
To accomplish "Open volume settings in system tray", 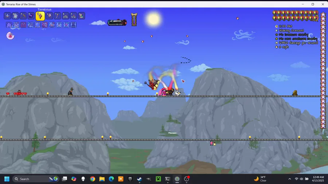I will tap(301, 179).
